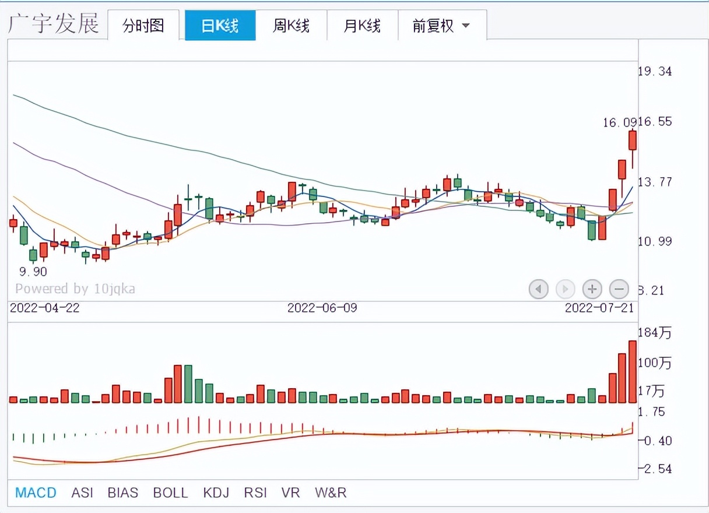Select the KDJ indicator
The height and width of the screenshot is (513, 709).
point(216,493)
